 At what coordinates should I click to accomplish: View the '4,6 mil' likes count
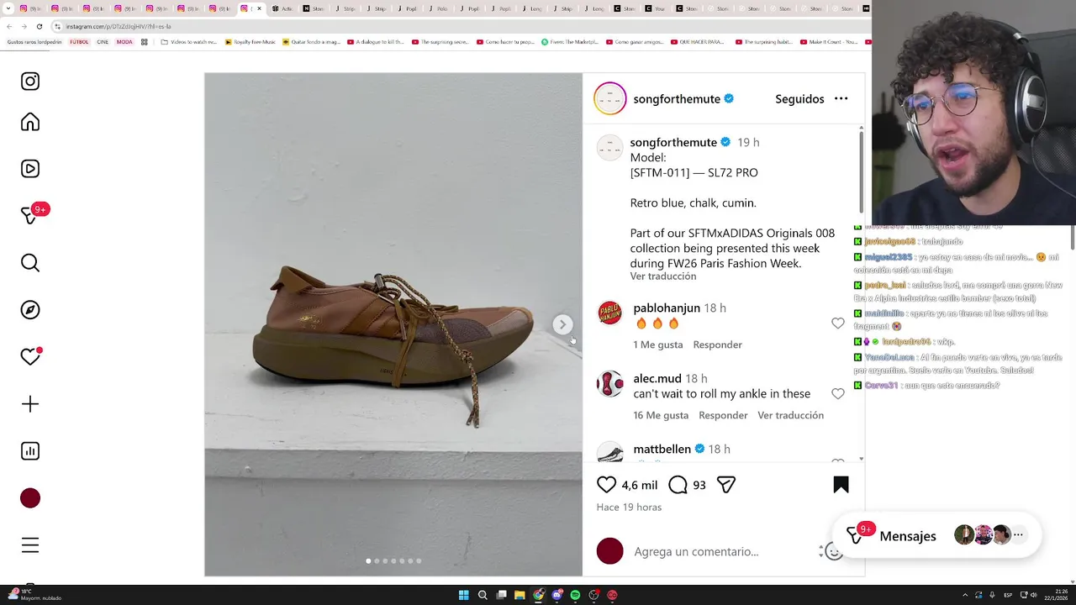[640, 486]
